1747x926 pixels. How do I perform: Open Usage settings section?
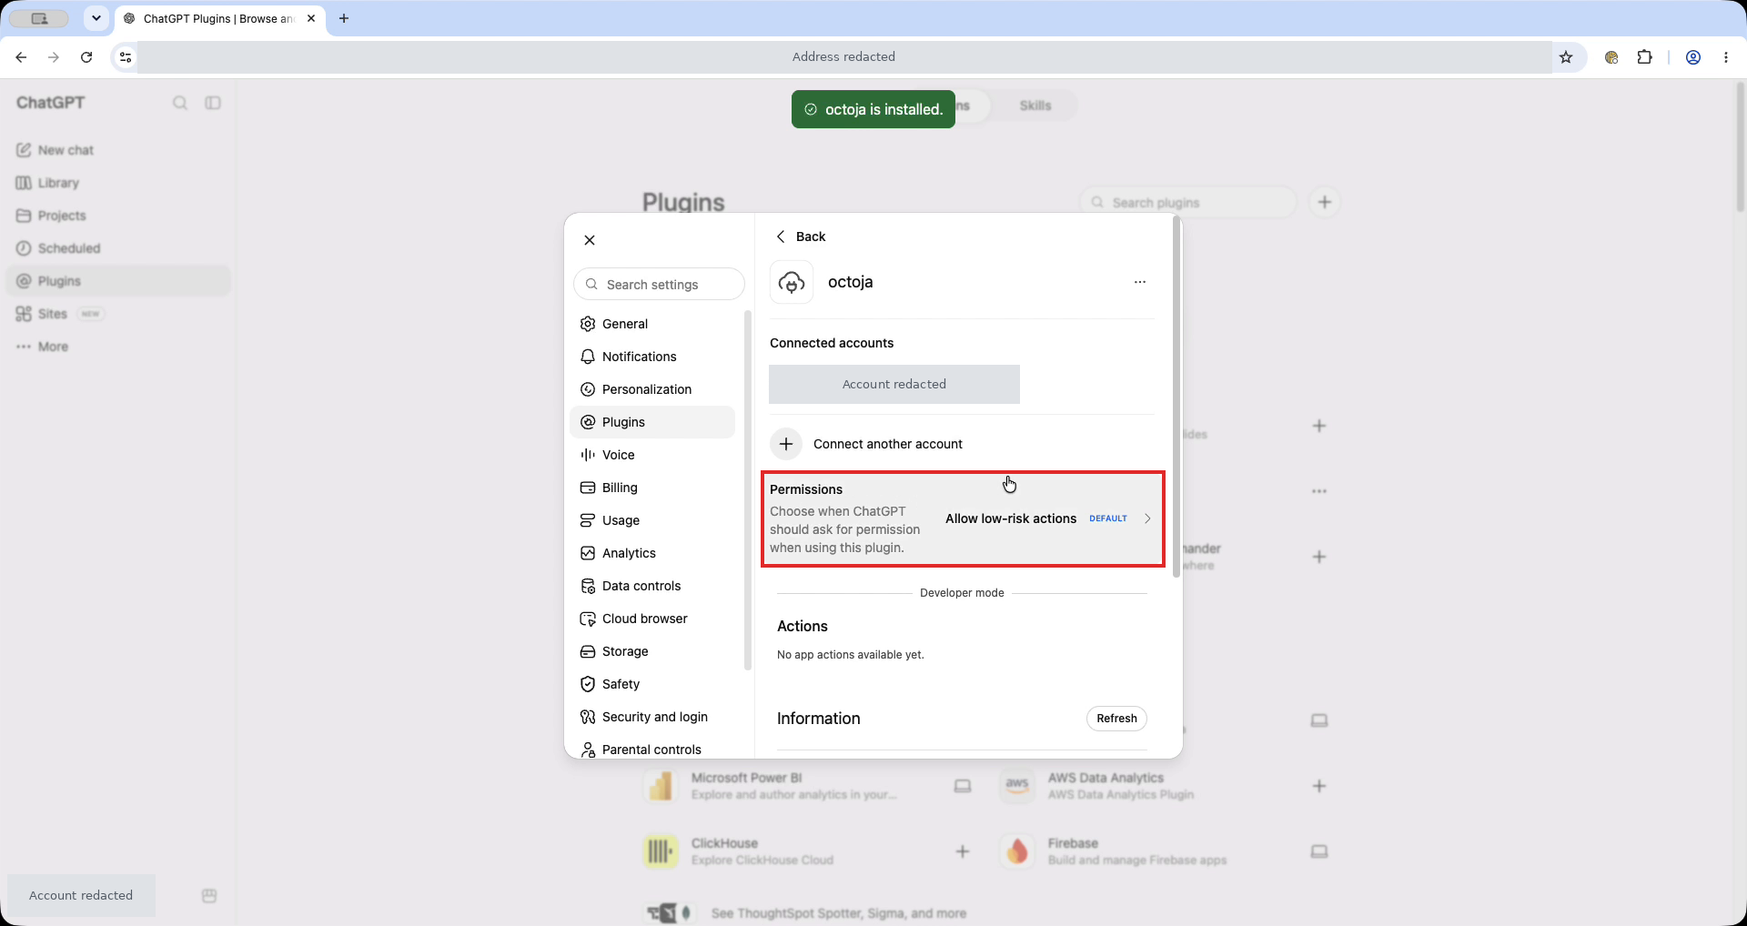point(652,520)
